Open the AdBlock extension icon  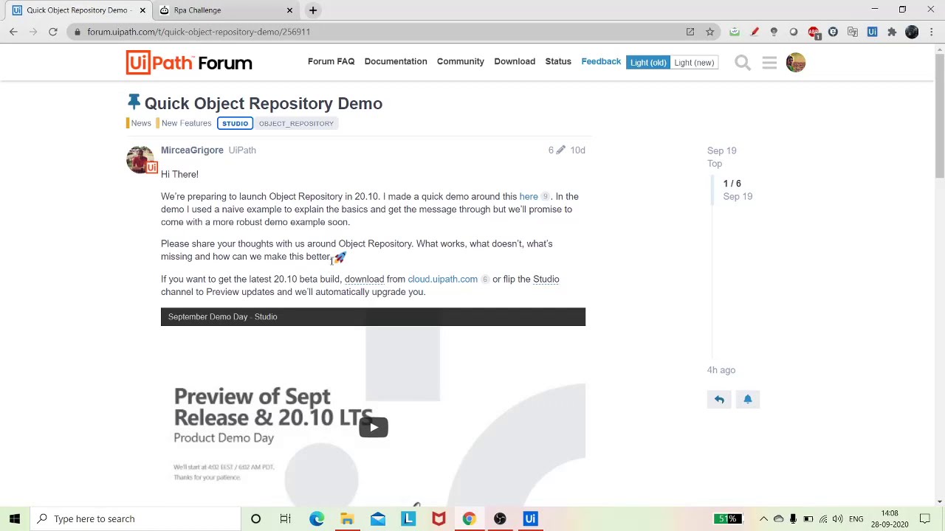pos(813,32)
